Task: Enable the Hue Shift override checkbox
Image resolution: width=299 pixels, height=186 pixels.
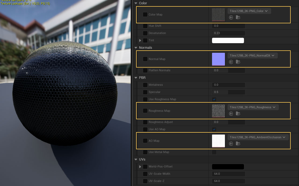Action: 145,26
